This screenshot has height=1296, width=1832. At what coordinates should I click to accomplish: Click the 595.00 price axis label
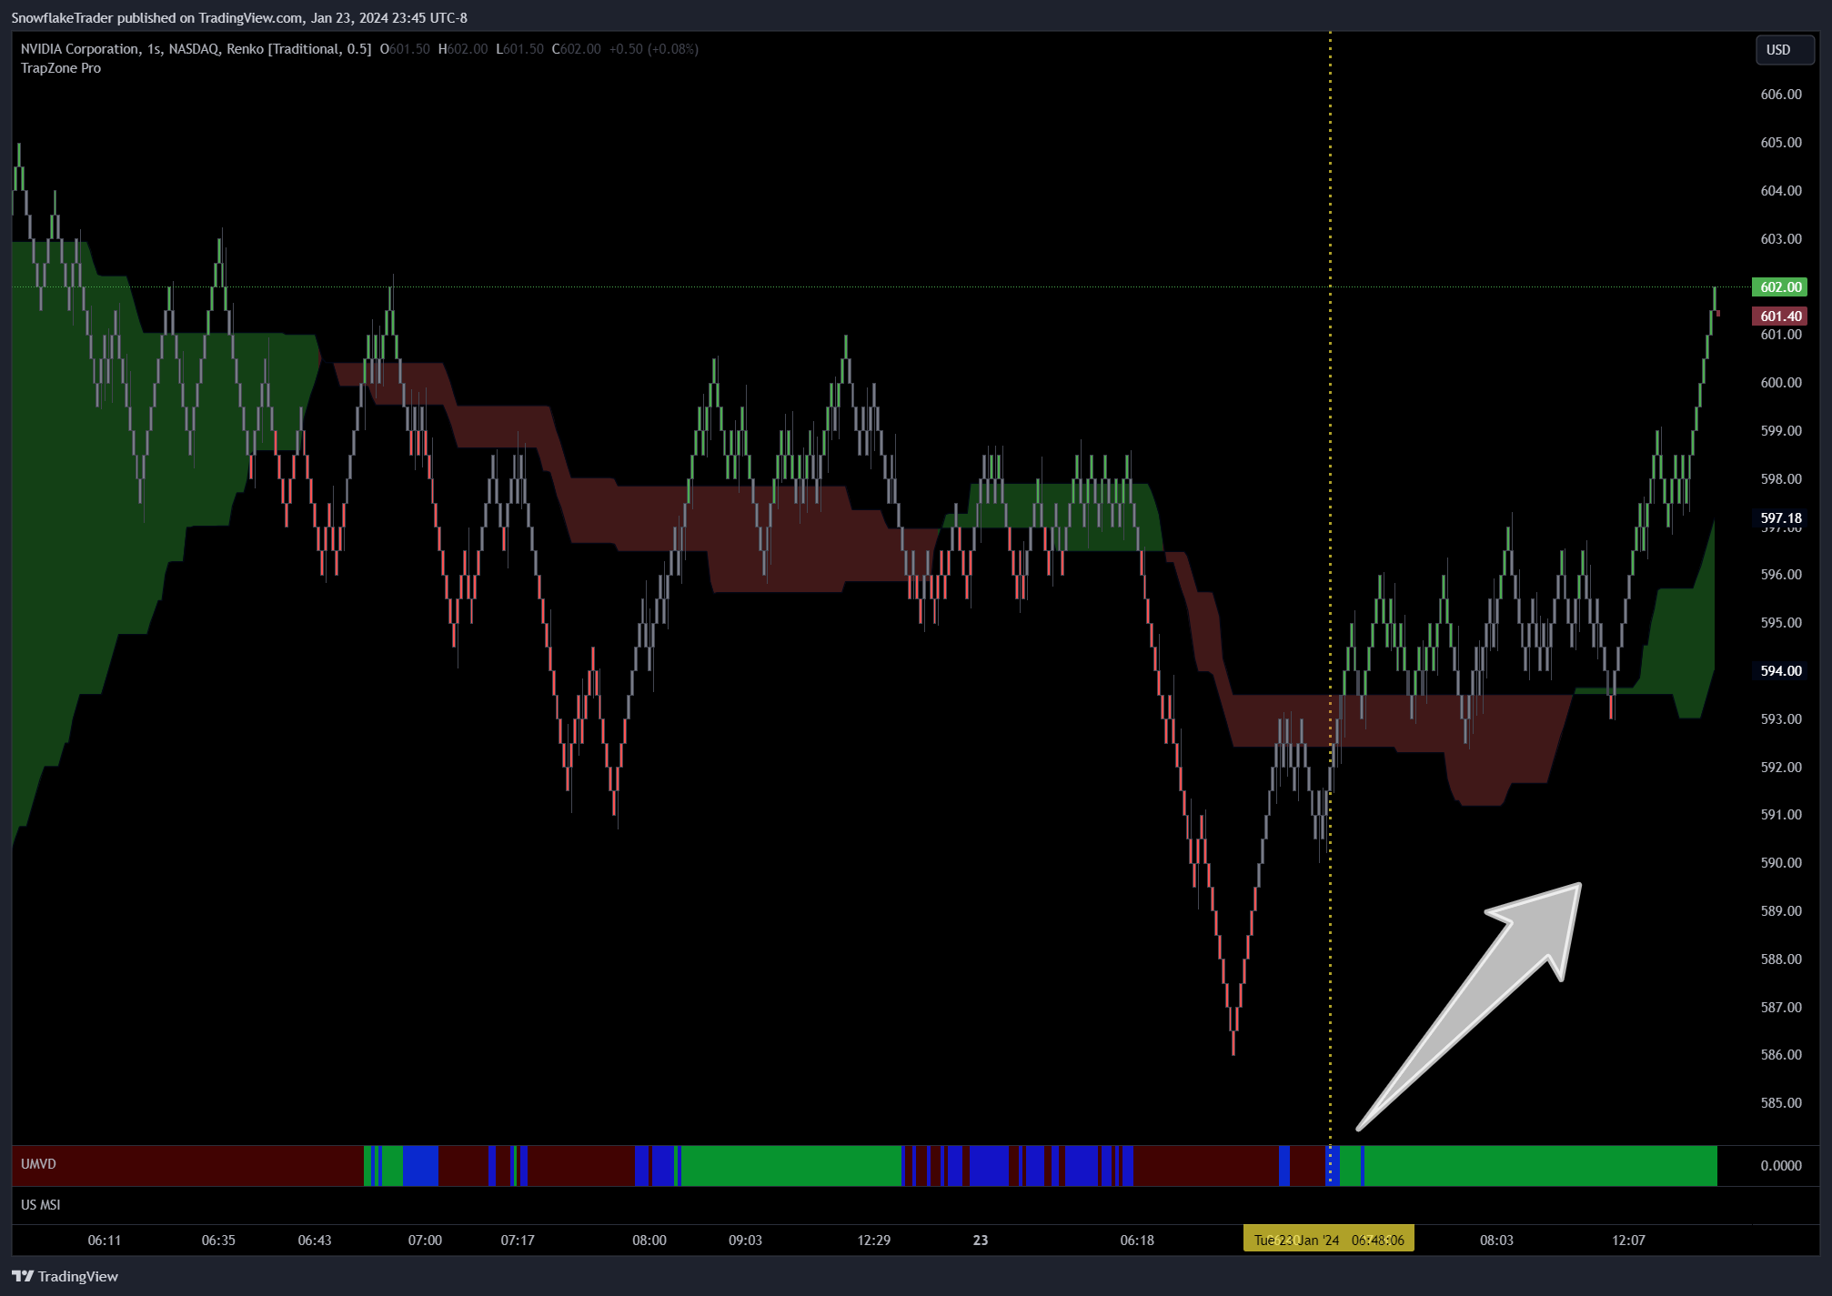[x=1780, y=623]
